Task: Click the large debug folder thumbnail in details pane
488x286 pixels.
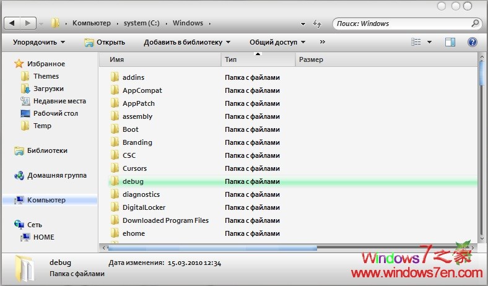Action: 24,268
